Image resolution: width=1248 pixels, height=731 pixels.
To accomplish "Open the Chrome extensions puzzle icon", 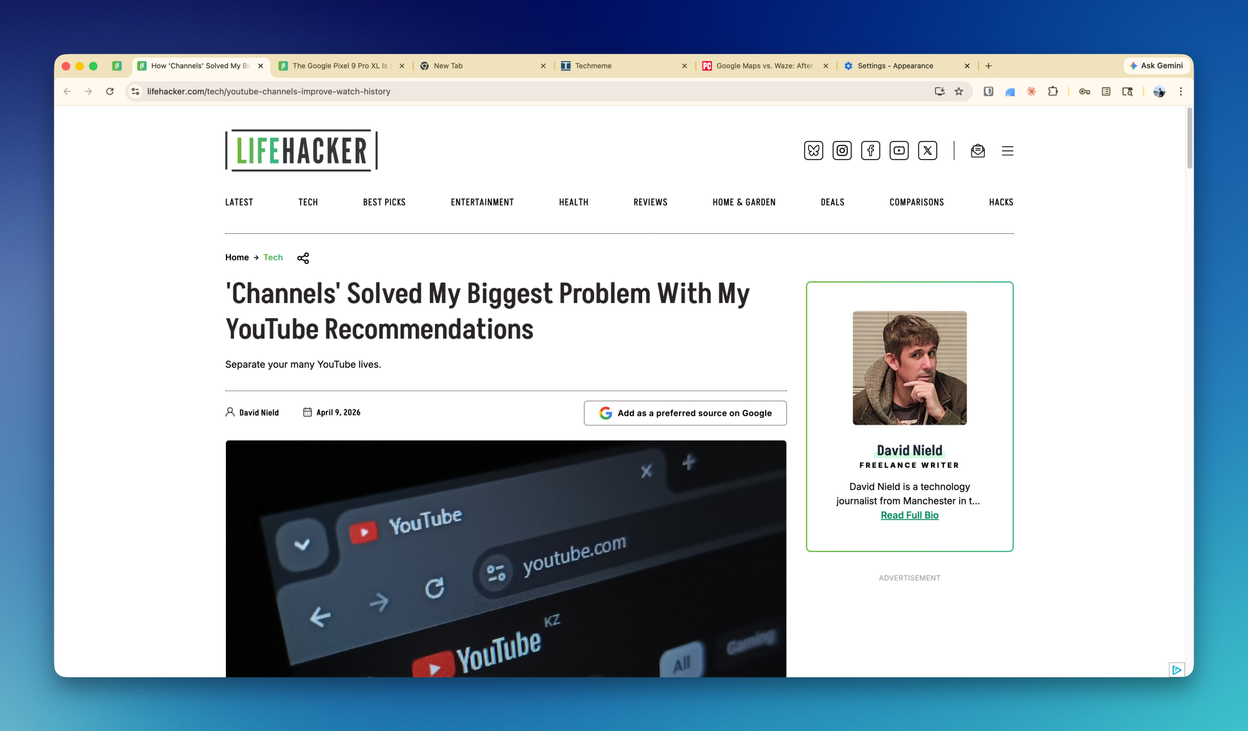I will click(1053, 91).
